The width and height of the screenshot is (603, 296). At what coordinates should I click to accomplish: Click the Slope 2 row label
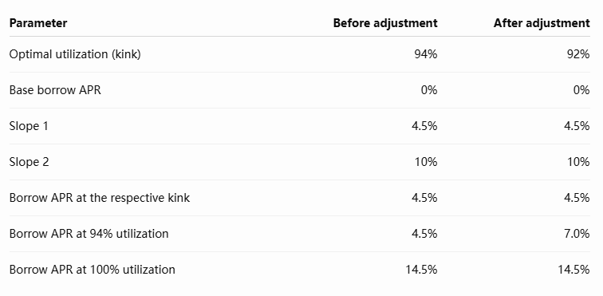point(30,162)
